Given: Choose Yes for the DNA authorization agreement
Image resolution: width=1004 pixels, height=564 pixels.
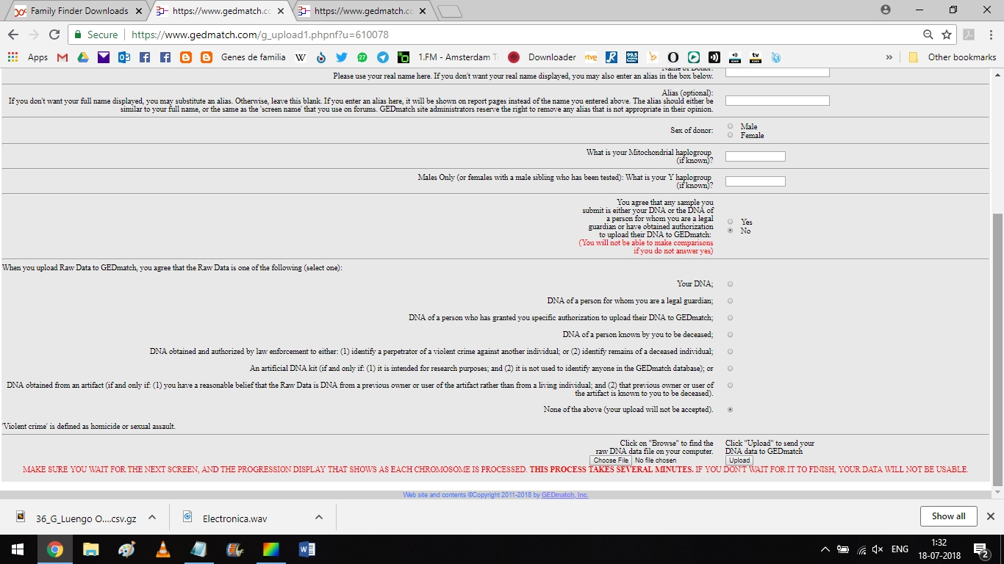Looking at the screenshot, I should point(730,221).
